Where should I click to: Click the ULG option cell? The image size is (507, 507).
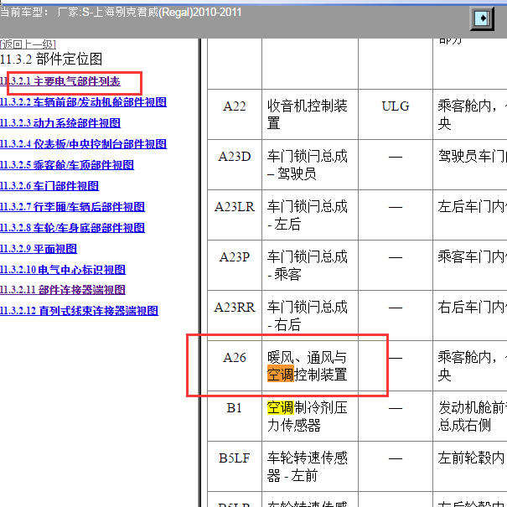[395, 115]
